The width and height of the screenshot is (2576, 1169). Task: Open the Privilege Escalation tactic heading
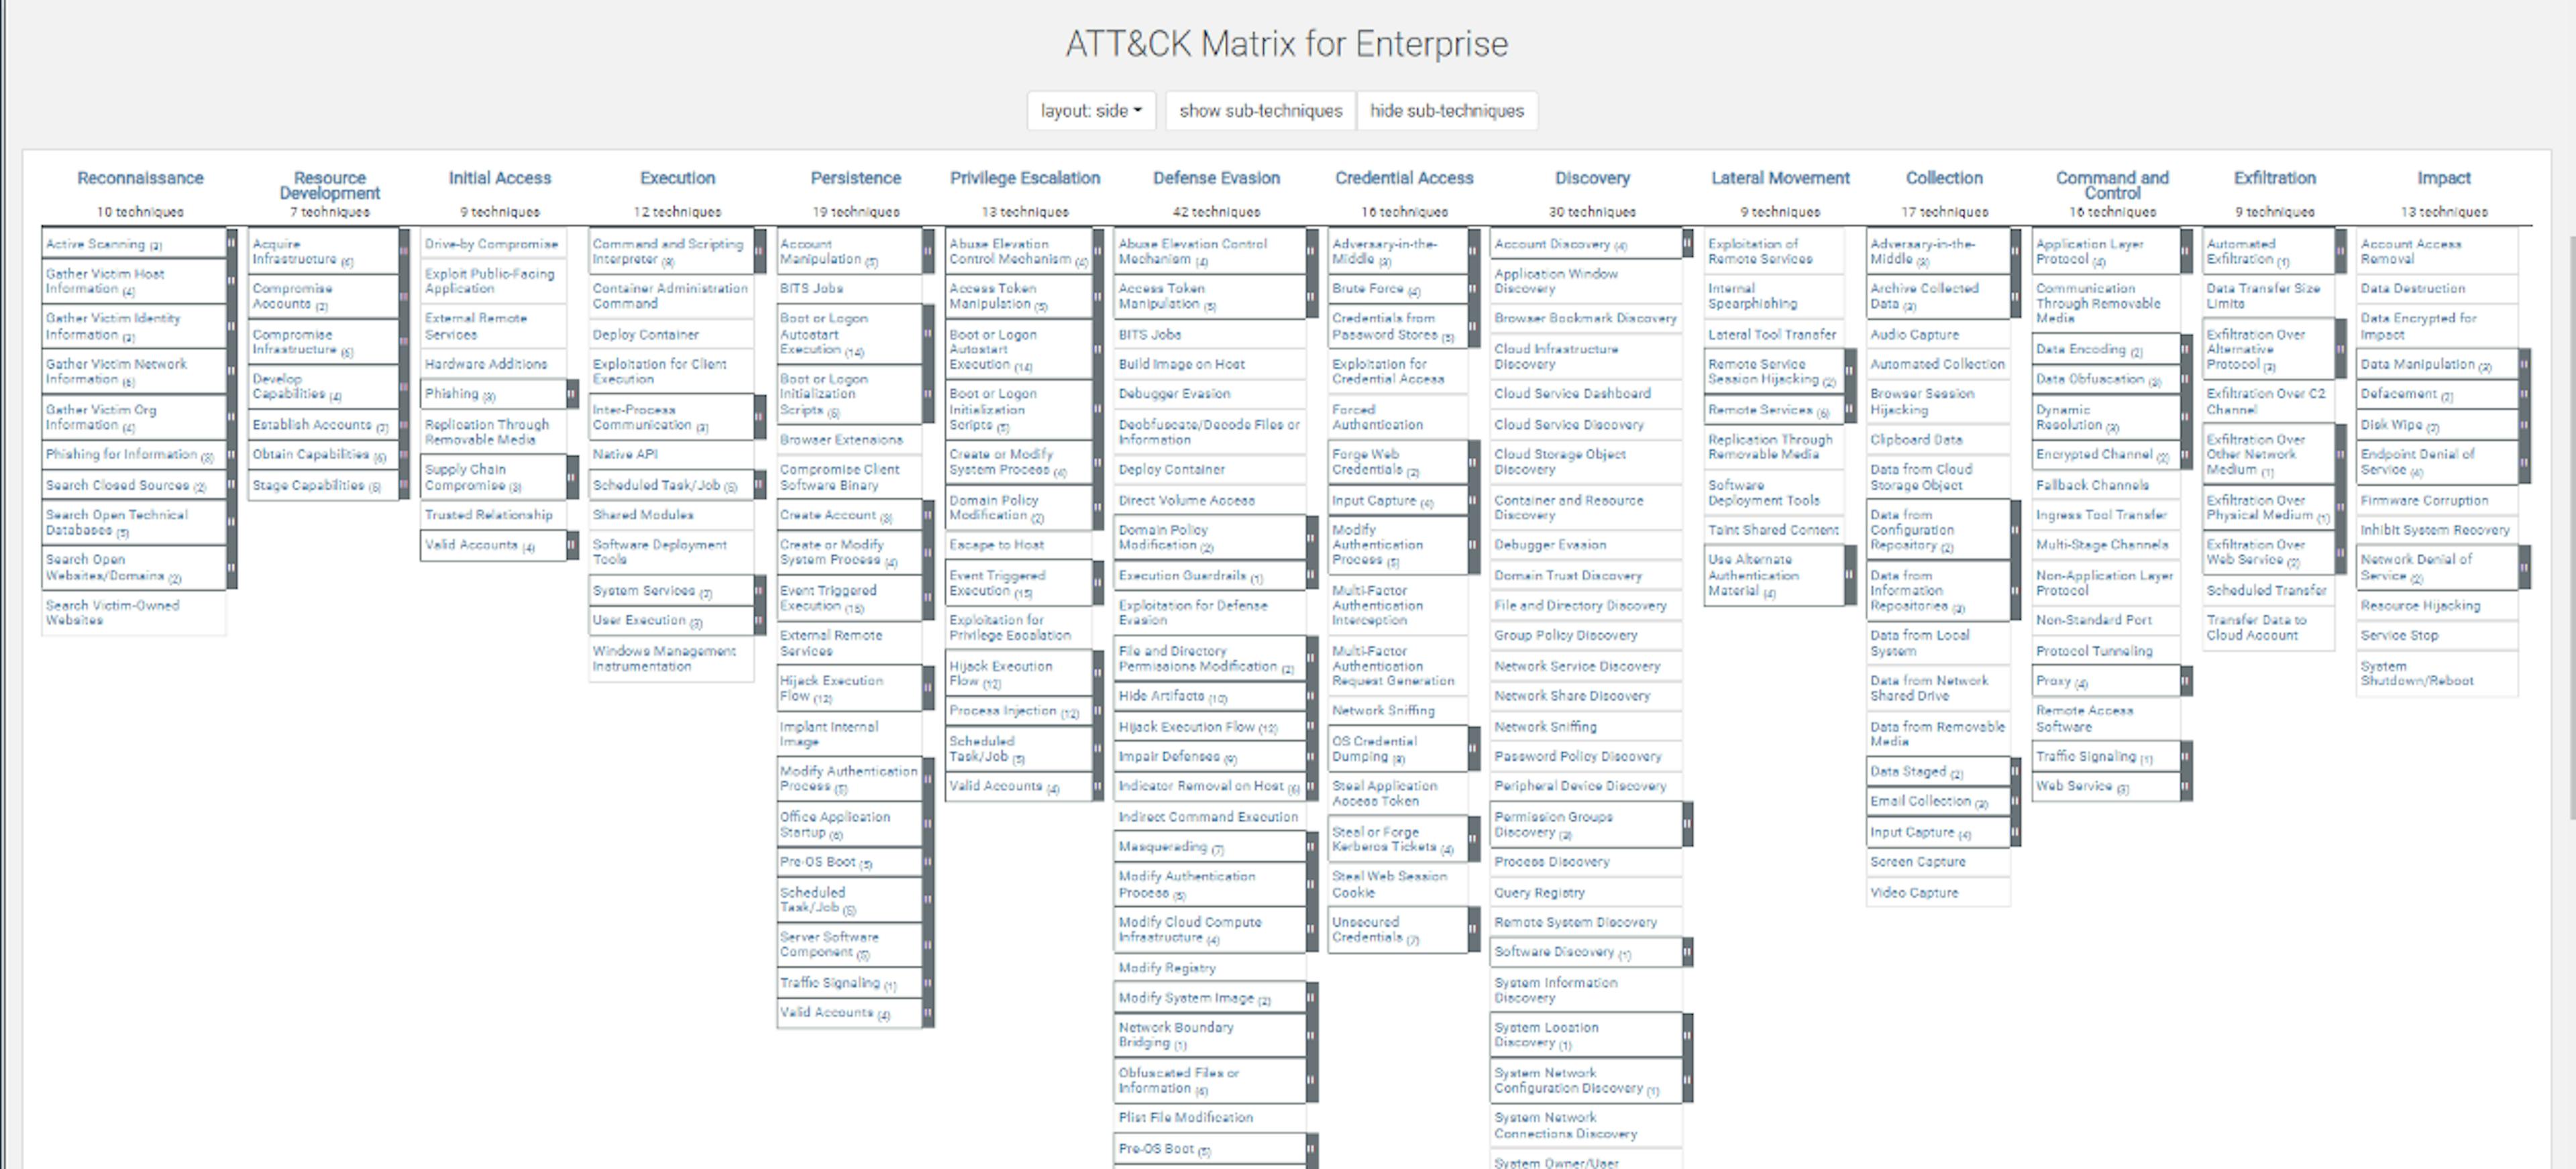pyautogui.click(x=1025, y=178)
